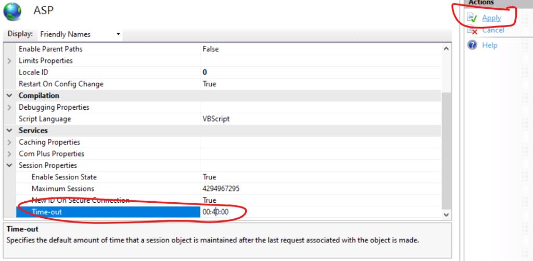The image size is (533, 261).
Task: Click the Help link in Actions
Action: [489, 45]
